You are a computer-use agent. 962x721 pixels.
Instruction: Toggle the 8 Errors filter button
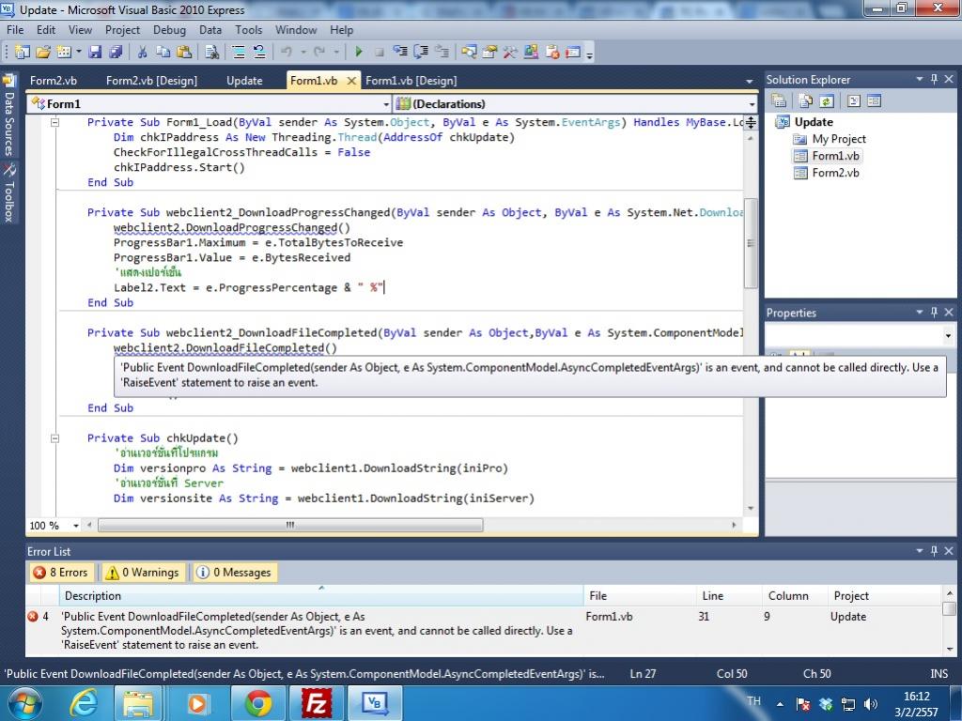pyautogui.click(x=61, y=573)
